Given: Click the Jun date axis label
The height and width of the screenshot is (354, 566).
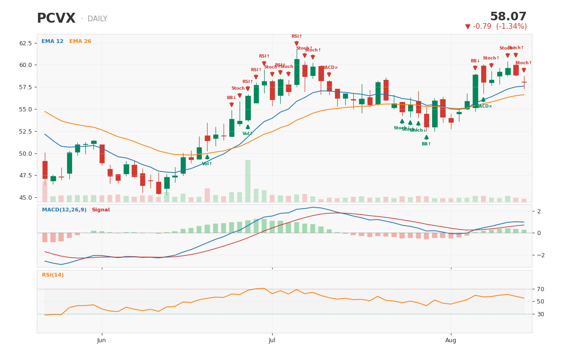Looking at the screenshot, I should click(x=101, y=340).
